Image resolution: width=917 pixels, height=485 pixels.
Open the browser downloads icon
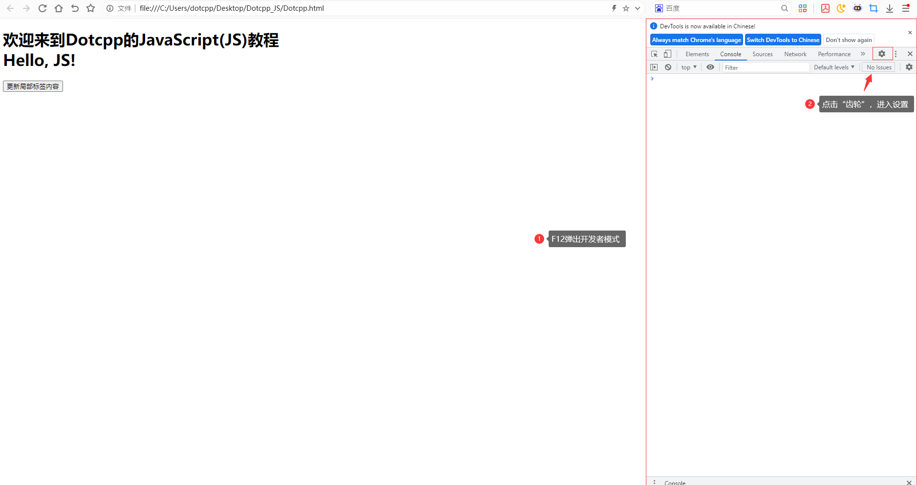(x=890, y=8)
